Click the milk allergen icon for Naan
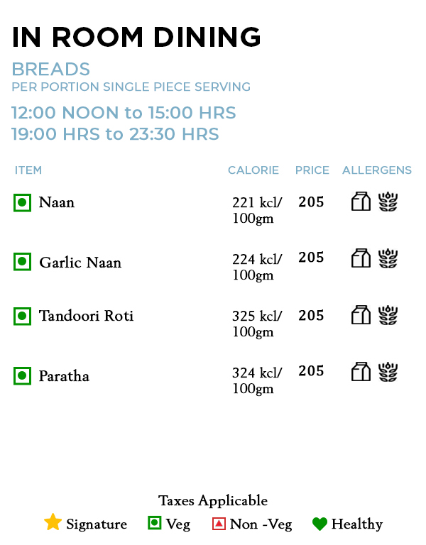Screen dimensions: 426x545 361,202
